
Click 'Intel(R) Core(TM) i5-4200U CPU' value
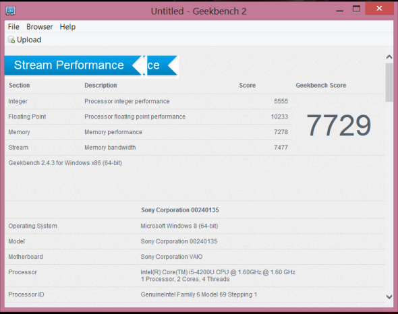click(218, 272)
